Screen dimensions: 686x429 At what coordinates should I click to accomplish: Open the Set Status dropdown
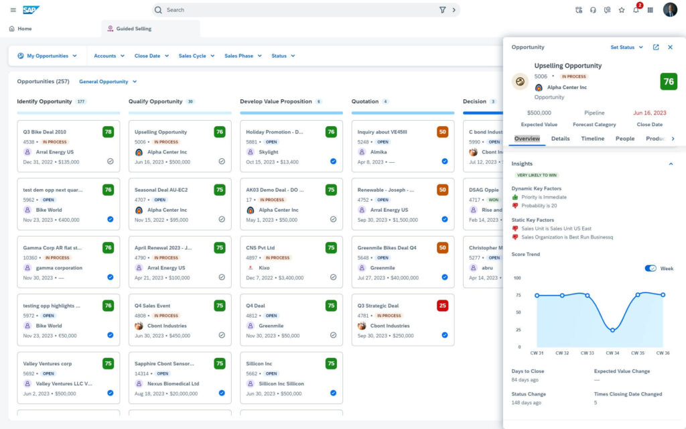coord(627,48)
